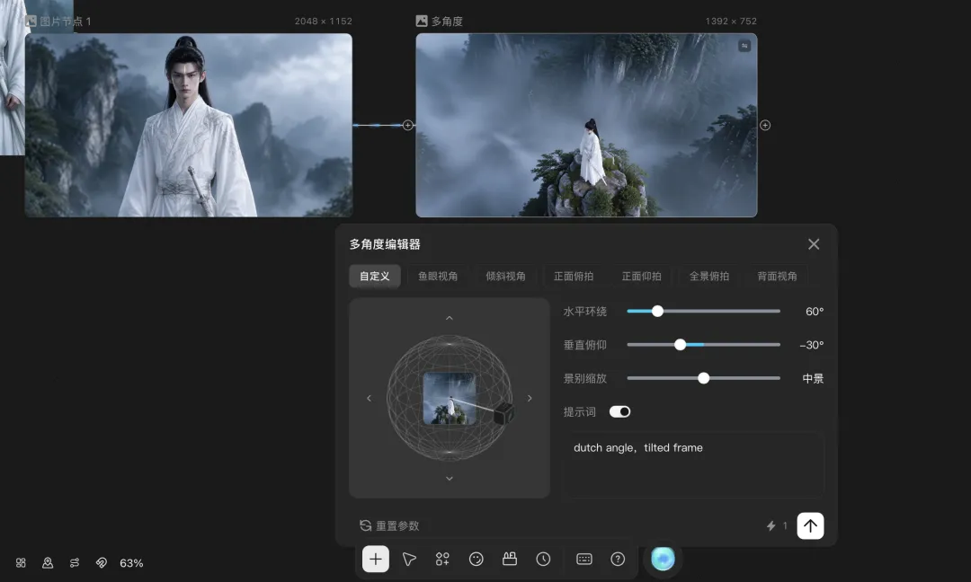Click the right chevron beside the sphere
The width and height of the screenshot is (971, 582).
click(x=530, y=398)
